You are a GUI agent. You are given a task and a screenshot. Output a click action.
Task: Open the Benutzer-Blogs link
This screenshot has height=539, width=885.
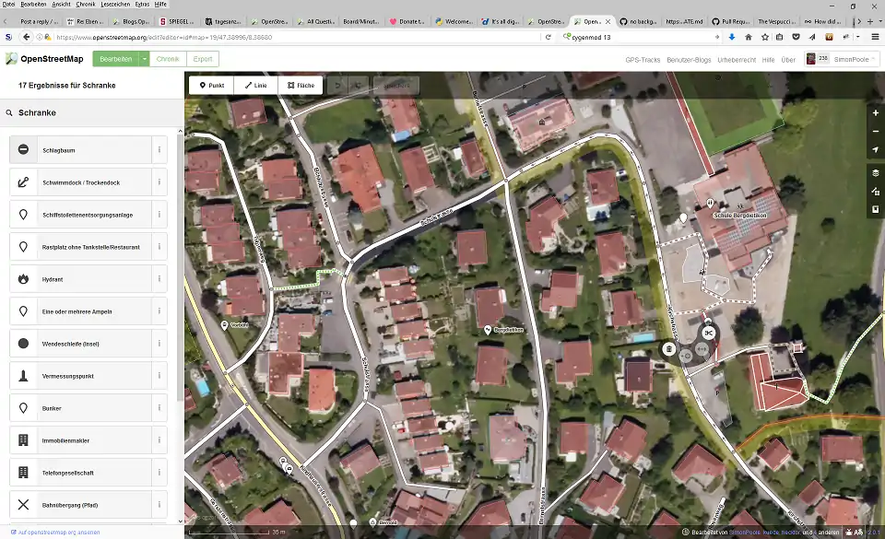[689, 59]
